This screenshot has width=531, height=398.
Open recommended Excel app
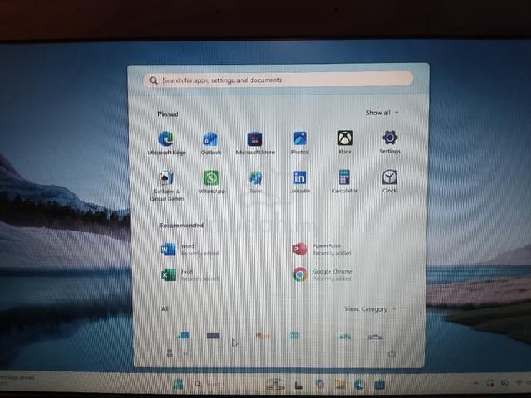190,274
